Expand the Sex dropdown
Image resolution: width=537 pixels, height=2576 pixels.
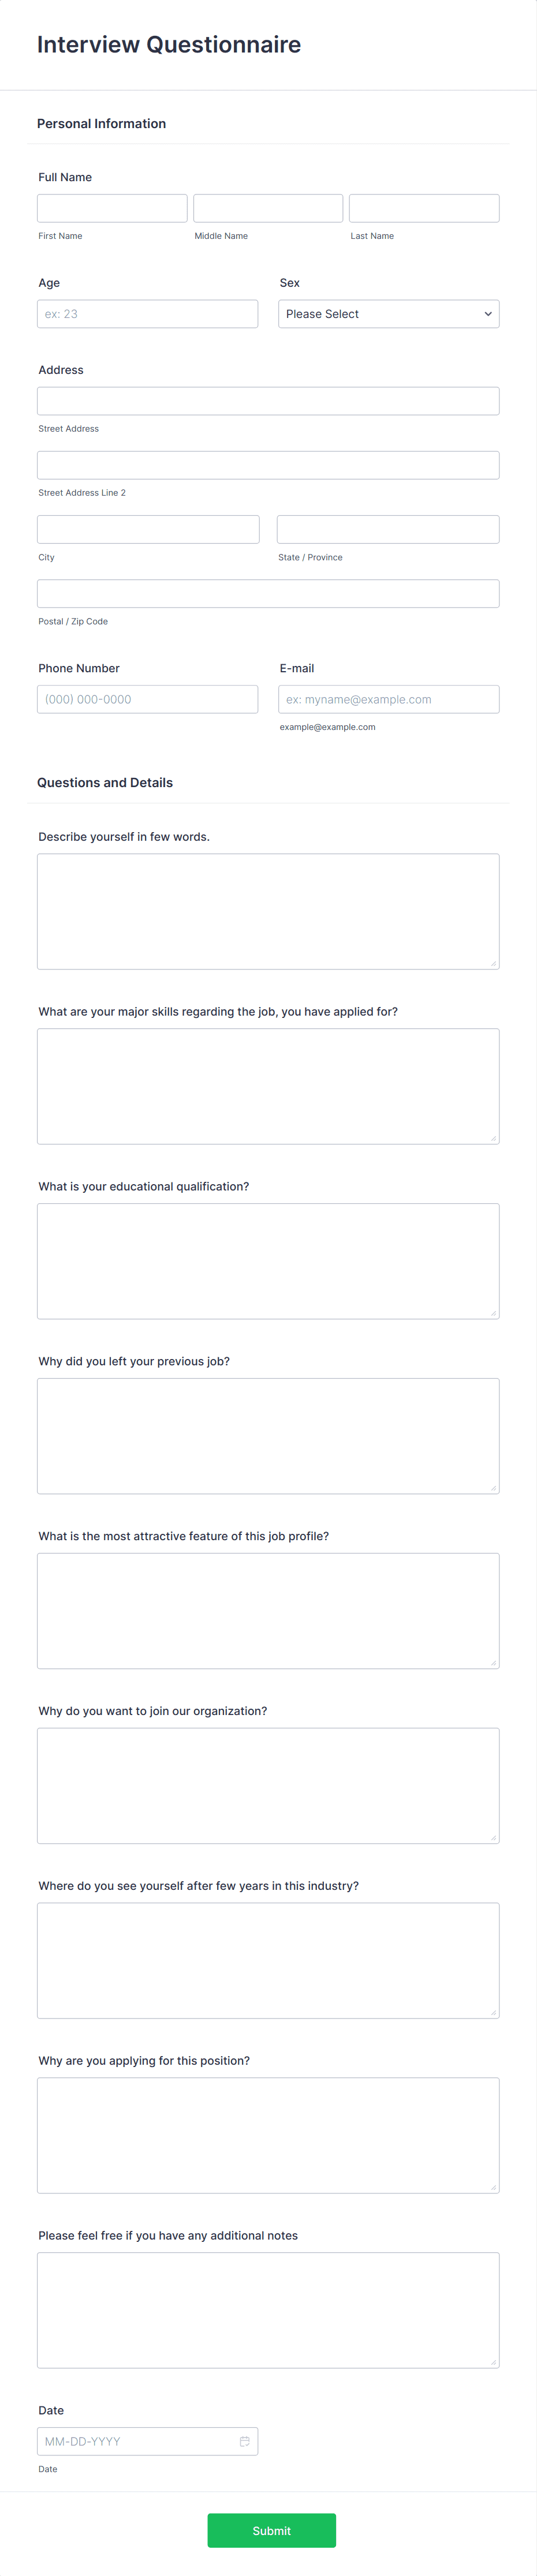(388, 313)
